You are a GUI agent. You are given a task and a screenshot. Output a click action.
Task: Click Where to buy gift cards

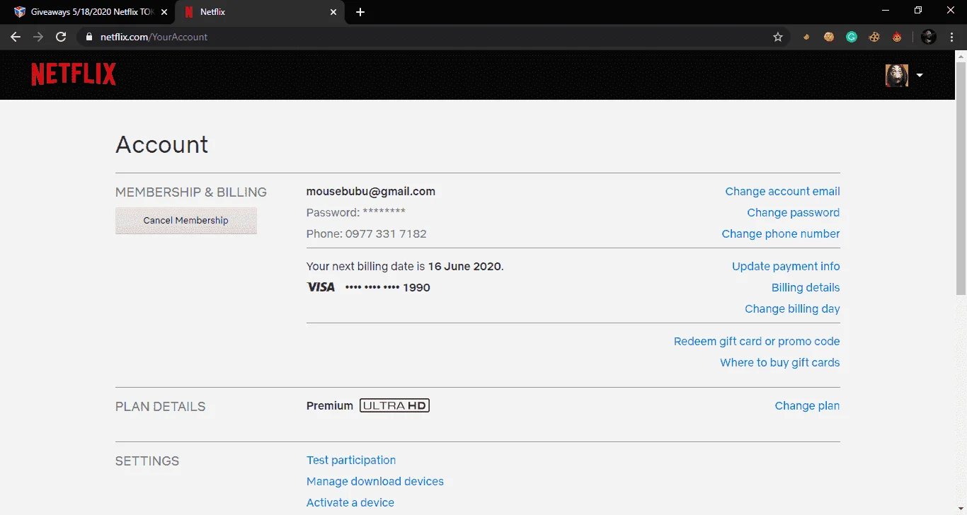tap(779, 363)
